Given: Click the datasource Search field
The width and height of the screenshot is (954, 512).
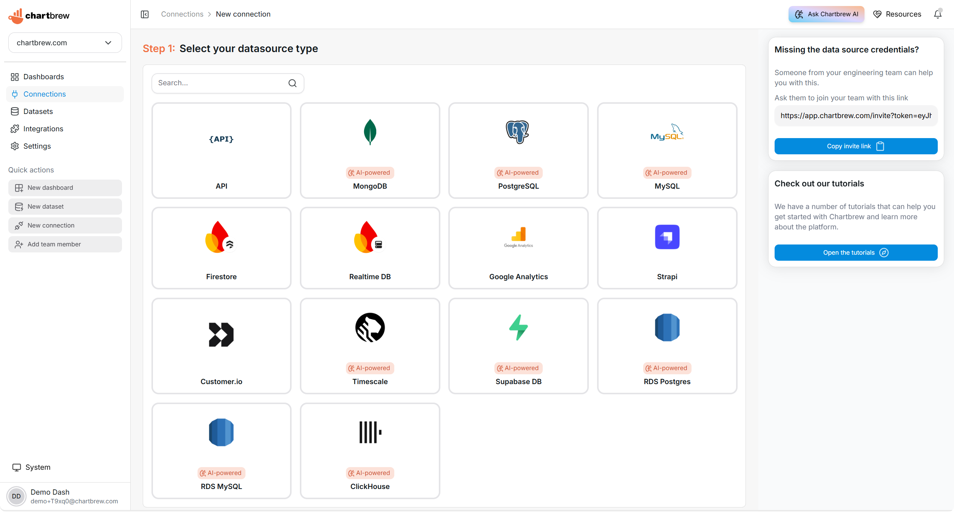Looking at the screenshot, I should coord(221,83).
